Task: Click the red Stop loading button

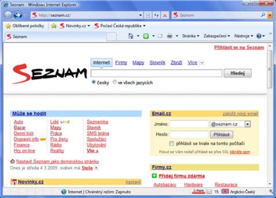Action: click(x=165, y=15)
